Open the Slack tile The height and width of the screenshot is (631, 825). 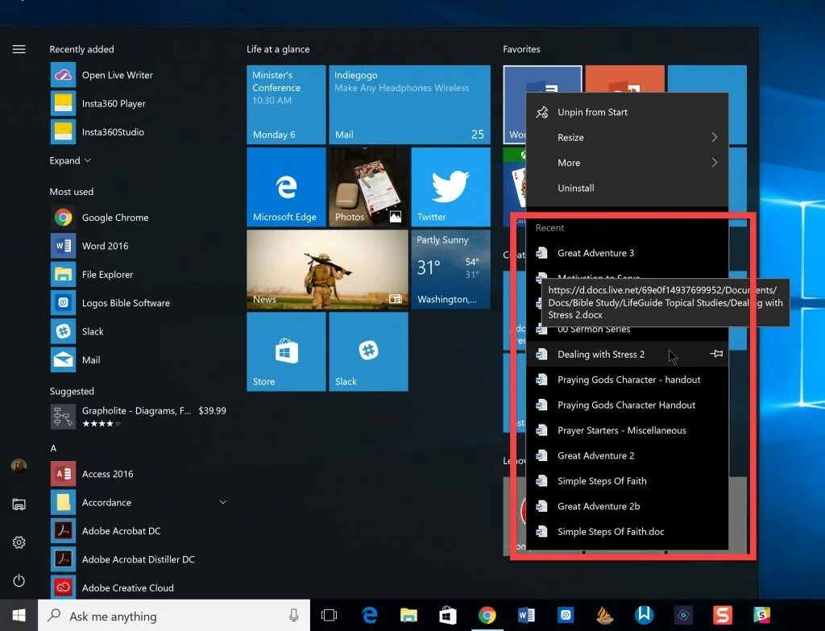click(368, 351)
